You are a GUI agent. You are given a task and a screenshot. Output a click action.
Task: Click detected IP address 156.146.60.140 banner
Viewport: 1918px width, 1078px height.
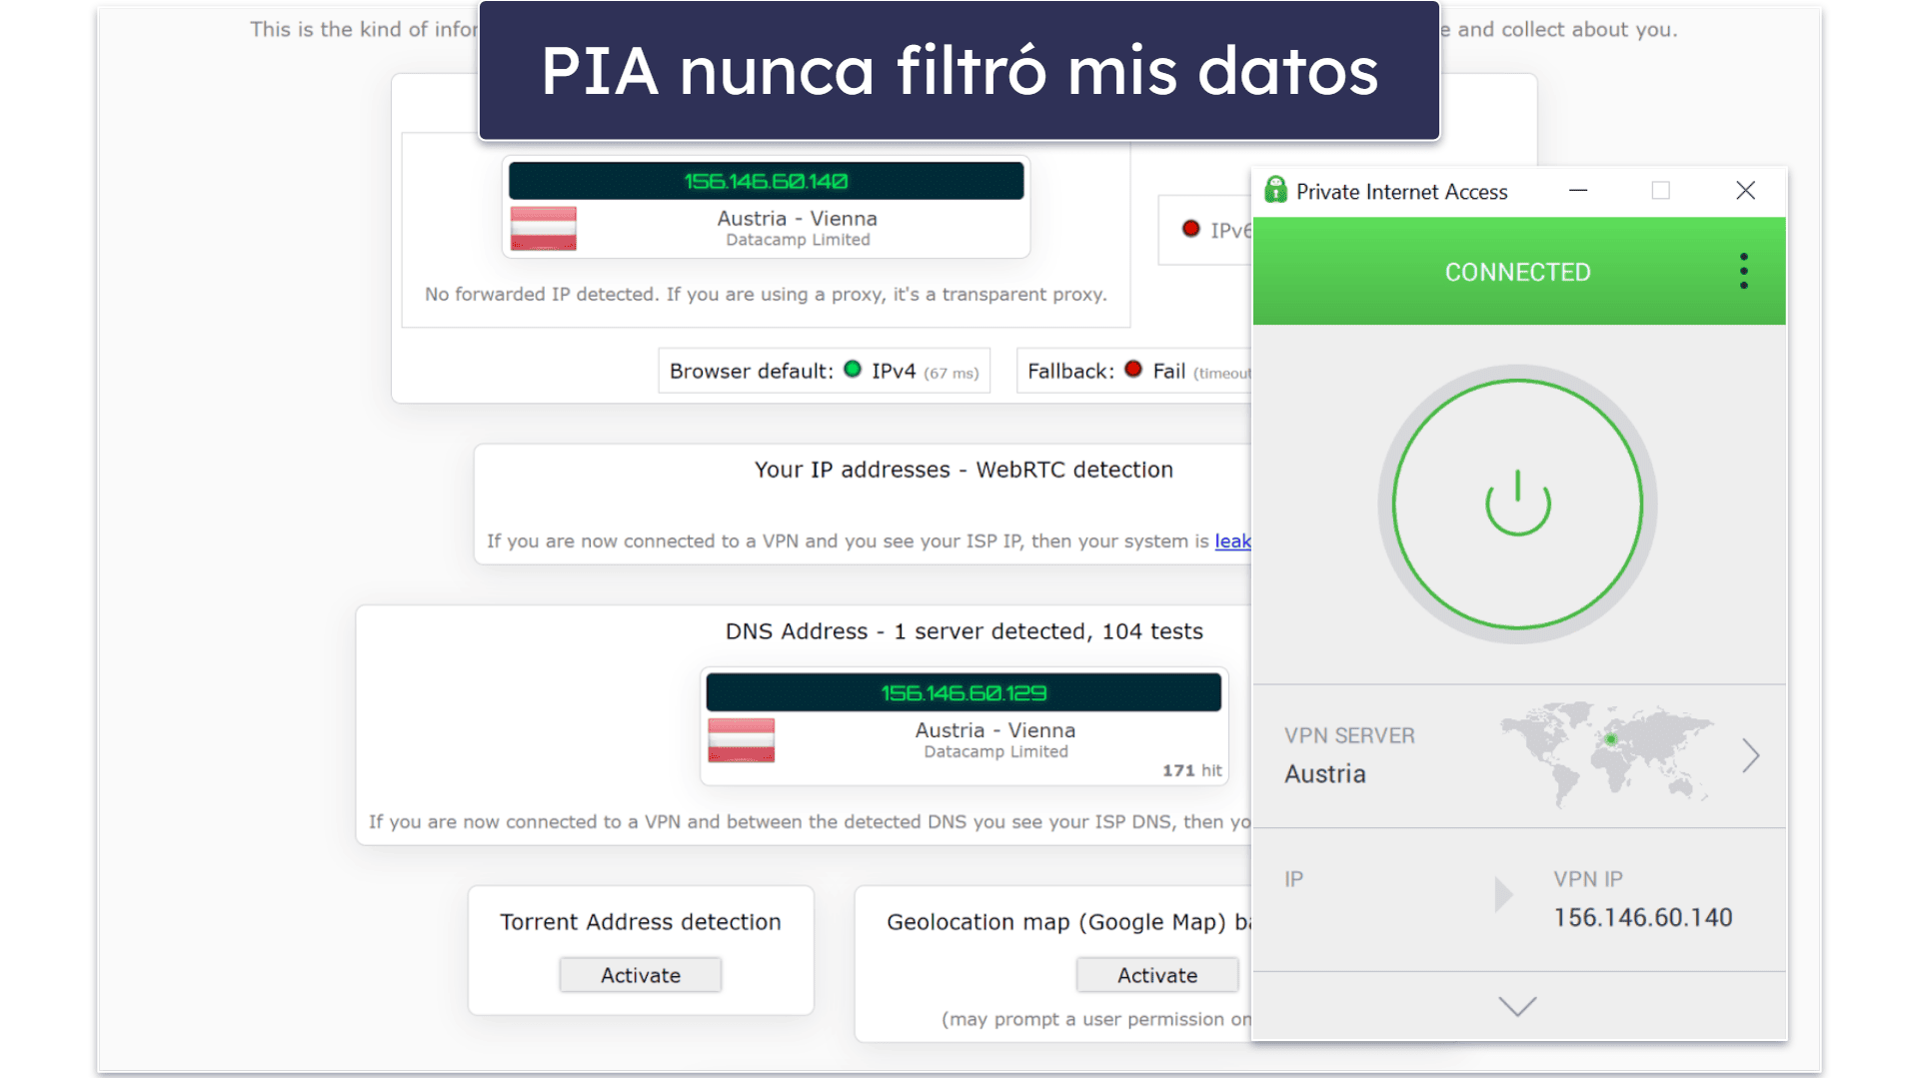click(766, 181)
